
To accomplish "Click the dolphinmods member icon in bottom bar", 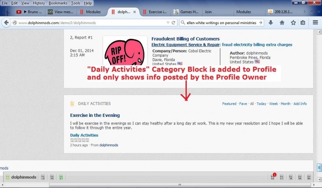I will click(x=8, y=177).
